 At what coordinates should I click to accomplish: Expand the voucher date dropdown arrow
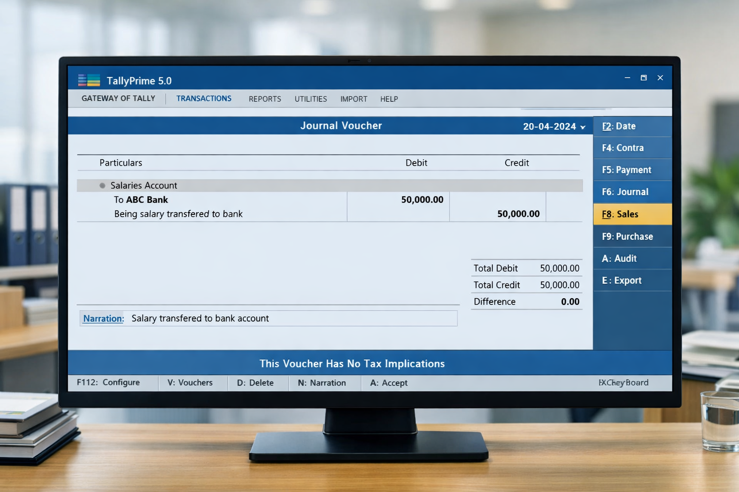(x=583, y=127)
